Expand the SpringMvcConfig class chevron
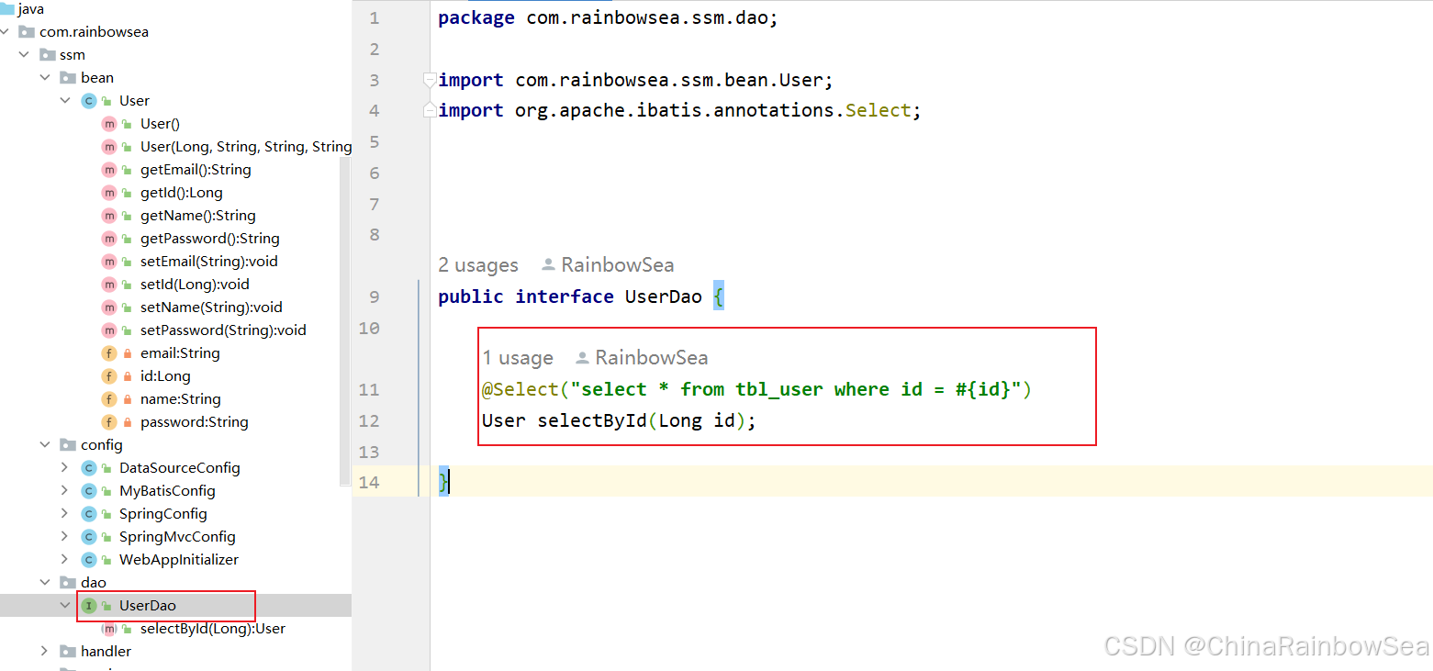1433x671 pixels. (65, 537)
